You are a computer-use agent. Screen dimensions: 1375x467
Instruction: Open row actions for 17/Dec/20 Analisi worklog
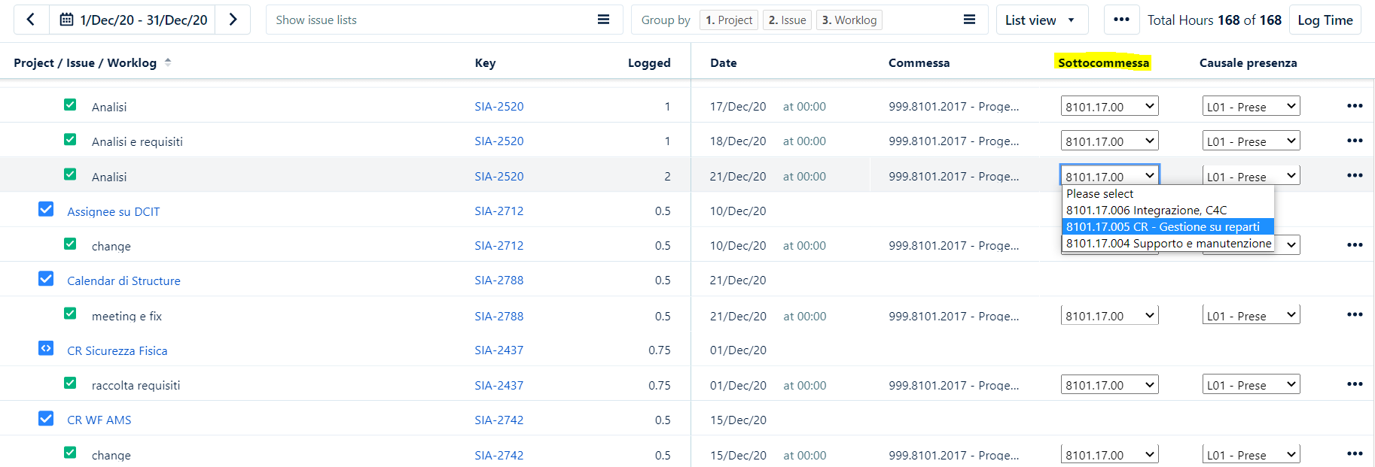[x=1354, y=106]
